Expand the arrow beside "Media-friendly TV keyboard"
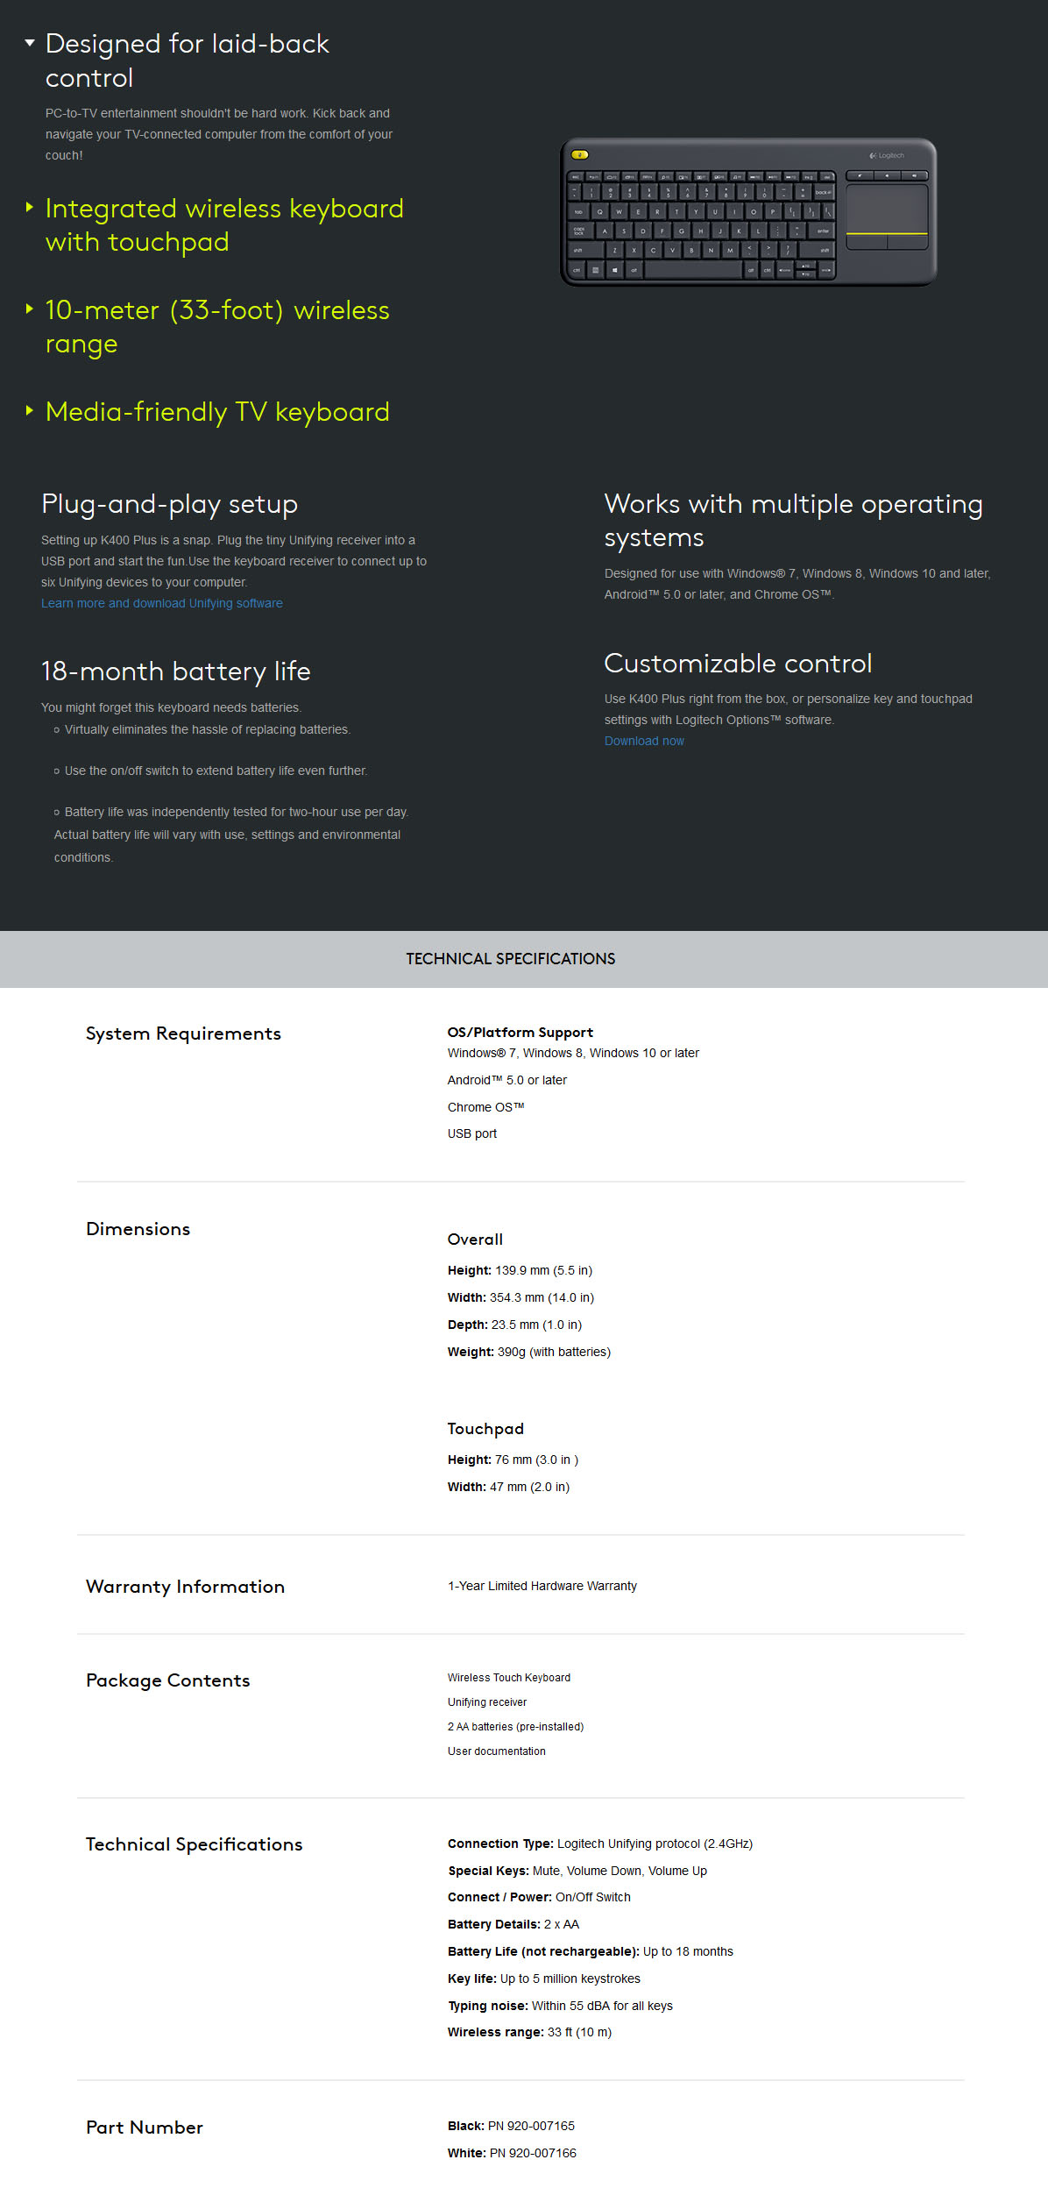The image size is (1048, 2188). pos(30,411)
